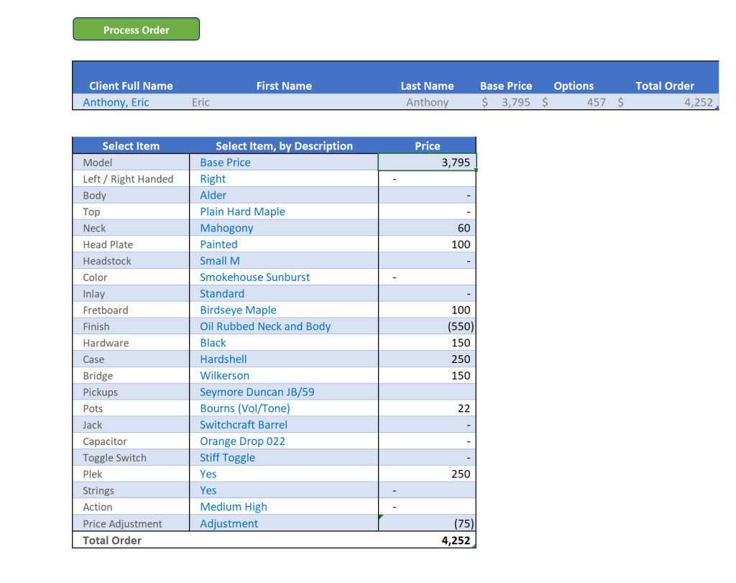Click the Head Plate price cell 100

pos(427,244)
